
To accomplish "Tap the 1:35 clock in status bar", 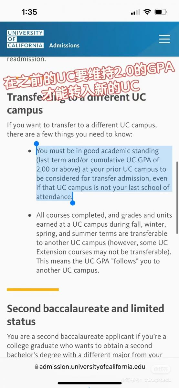I will (29, 12).
